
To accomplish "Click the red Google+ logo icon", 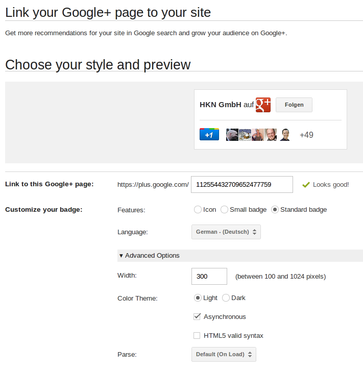I will click(x=263, y=105).
